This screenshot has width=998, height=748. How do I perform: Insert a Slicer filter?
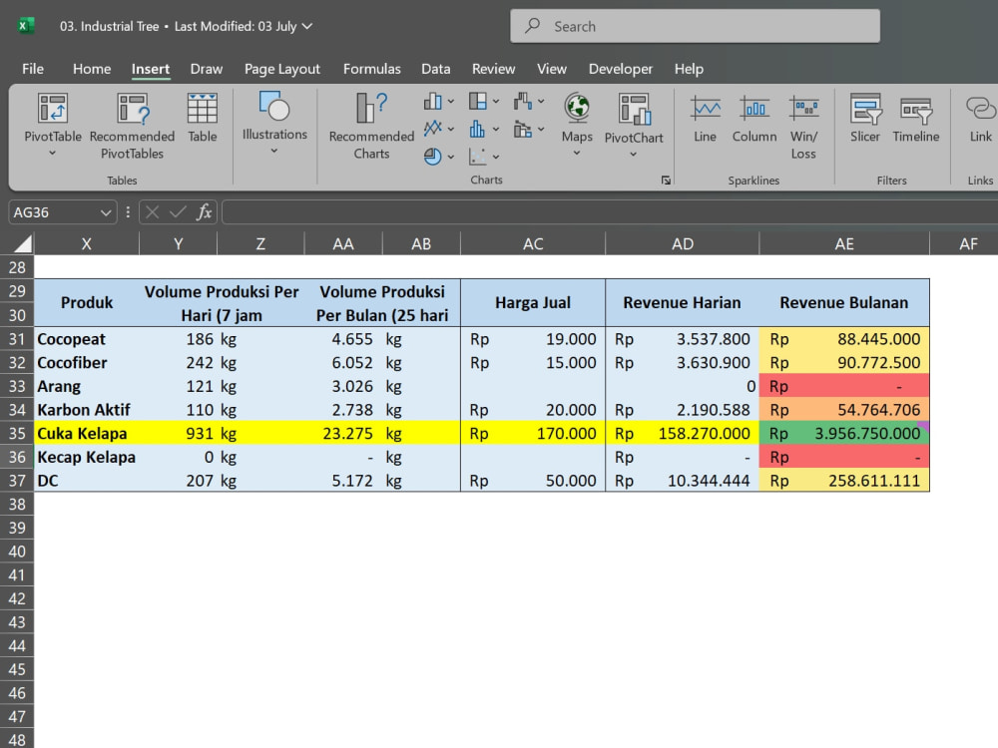865,119
